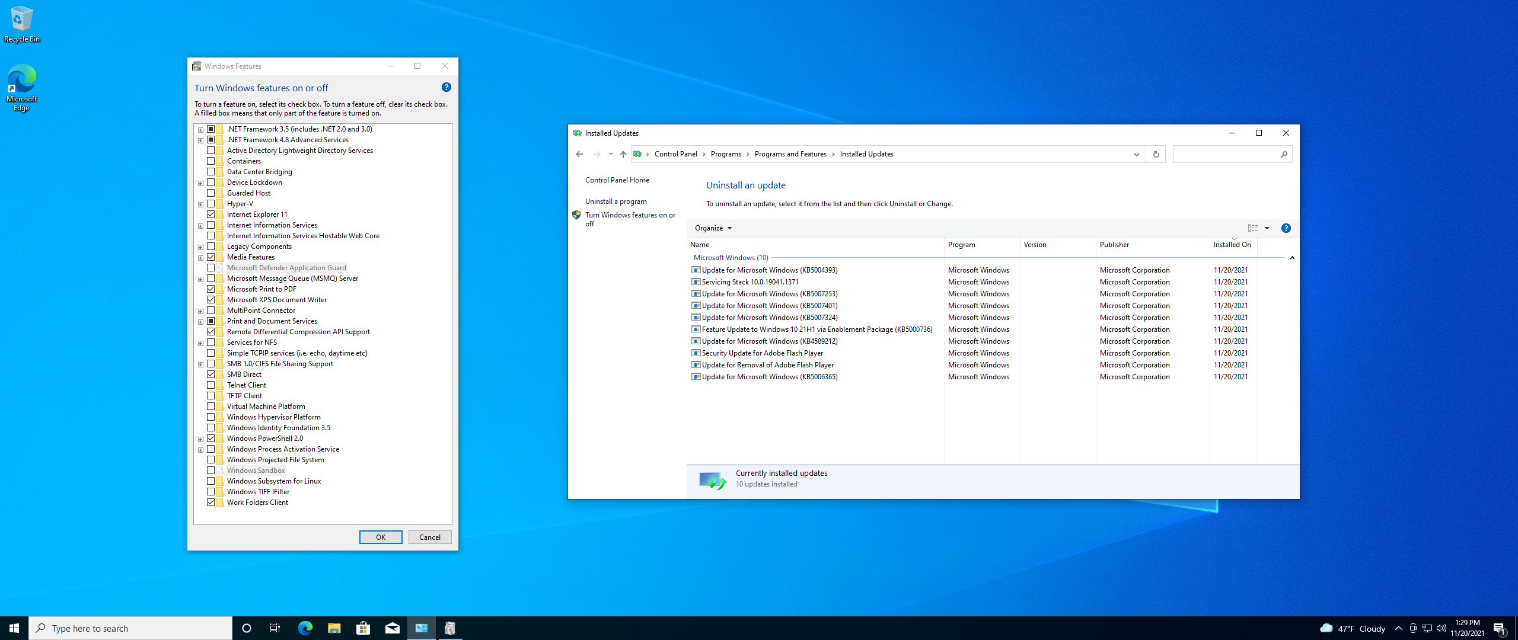Sort updates by Installed On column
The width and height of the screenshot is (1518, 640).
click(1233, 245)
